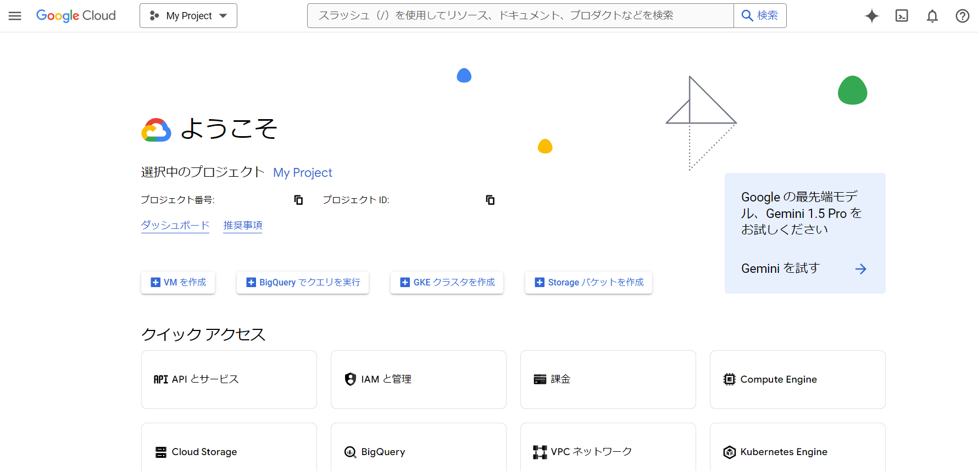The image size is (978, 471).
Task: Open Gemini AI sparkle icon
Action: point(871,16)
